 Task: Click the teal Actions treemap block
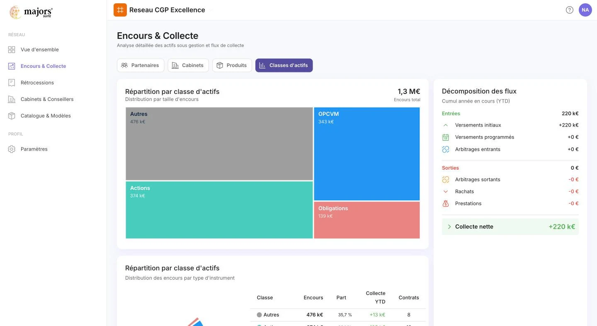coord(219,210)
